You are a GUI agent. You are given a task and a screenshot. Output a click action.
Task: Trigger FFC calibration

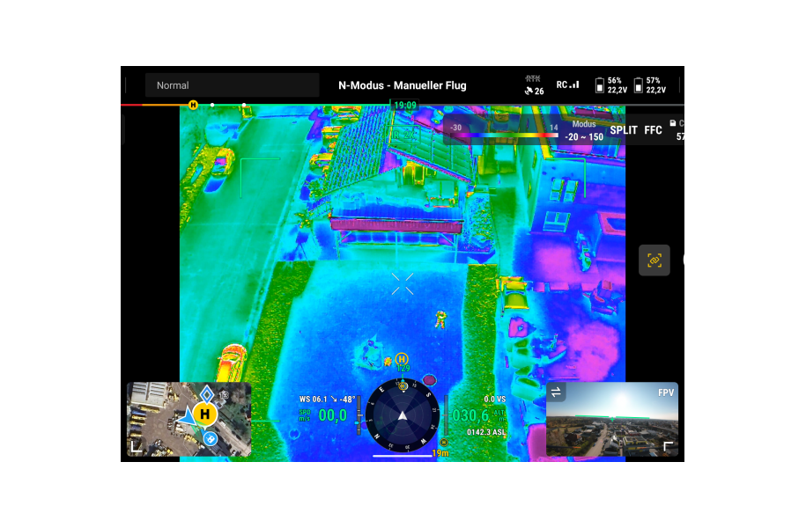click(653, 130)
